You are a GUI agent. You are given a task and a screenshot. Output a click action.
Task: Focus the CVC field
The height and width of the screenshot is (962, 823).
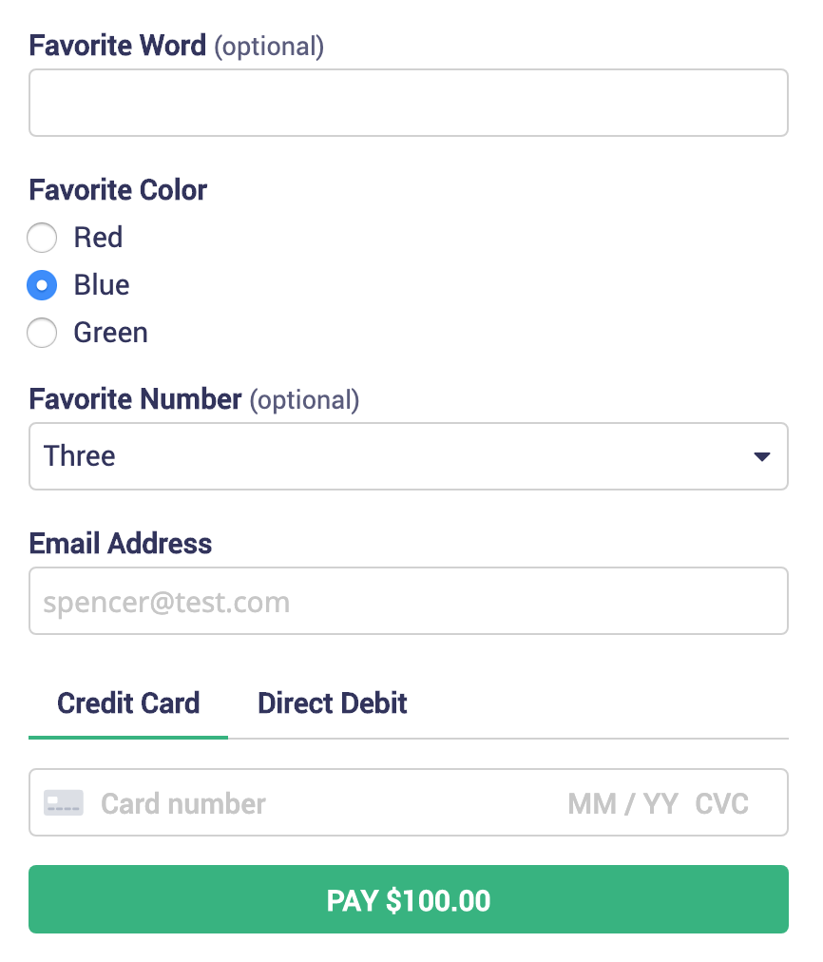click(722, 804)
